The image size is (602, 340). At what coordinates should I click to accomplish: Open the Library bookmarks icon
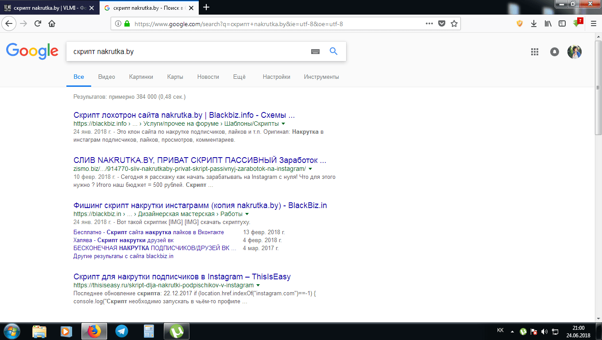[x=548, y=24]
